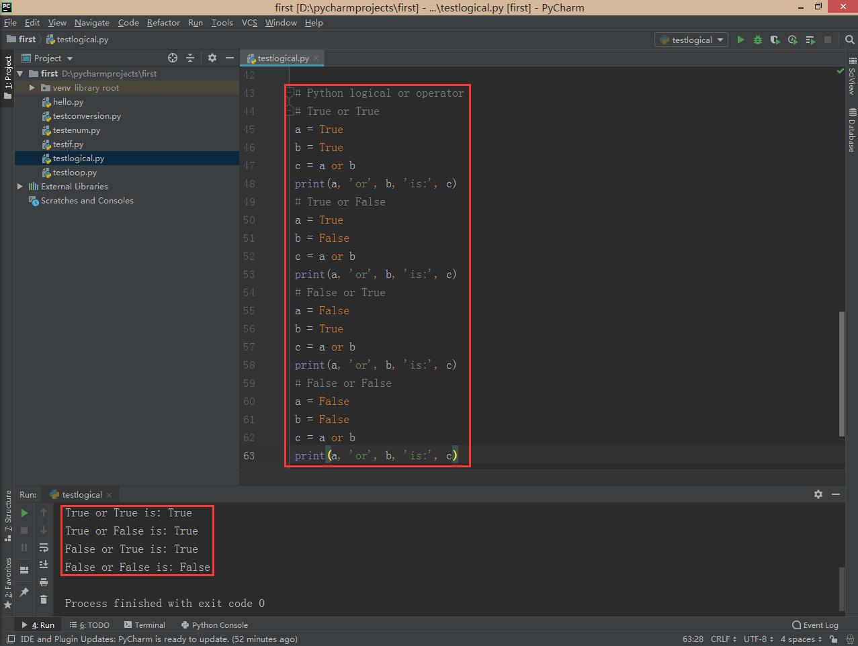
Task: Open Project panel gear settings
Action: (212, 58)
